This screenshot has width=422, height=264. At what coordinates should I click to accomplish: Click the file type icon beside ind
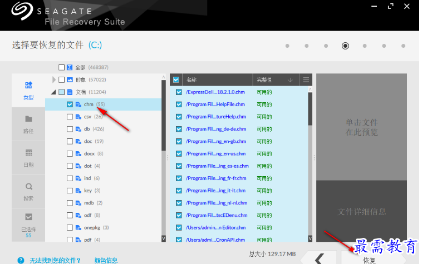pyautogui.click(x=78, y=178)
